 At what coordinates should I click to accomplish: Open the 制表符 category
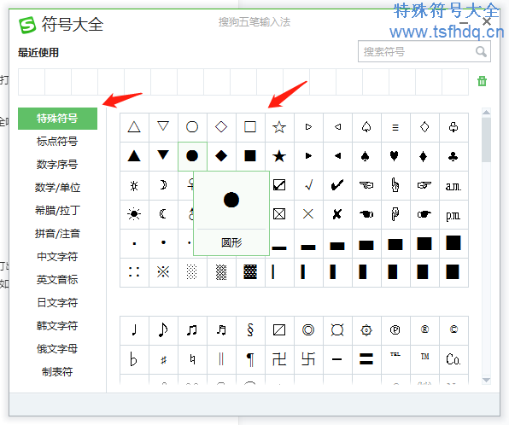tap(57, 372)
